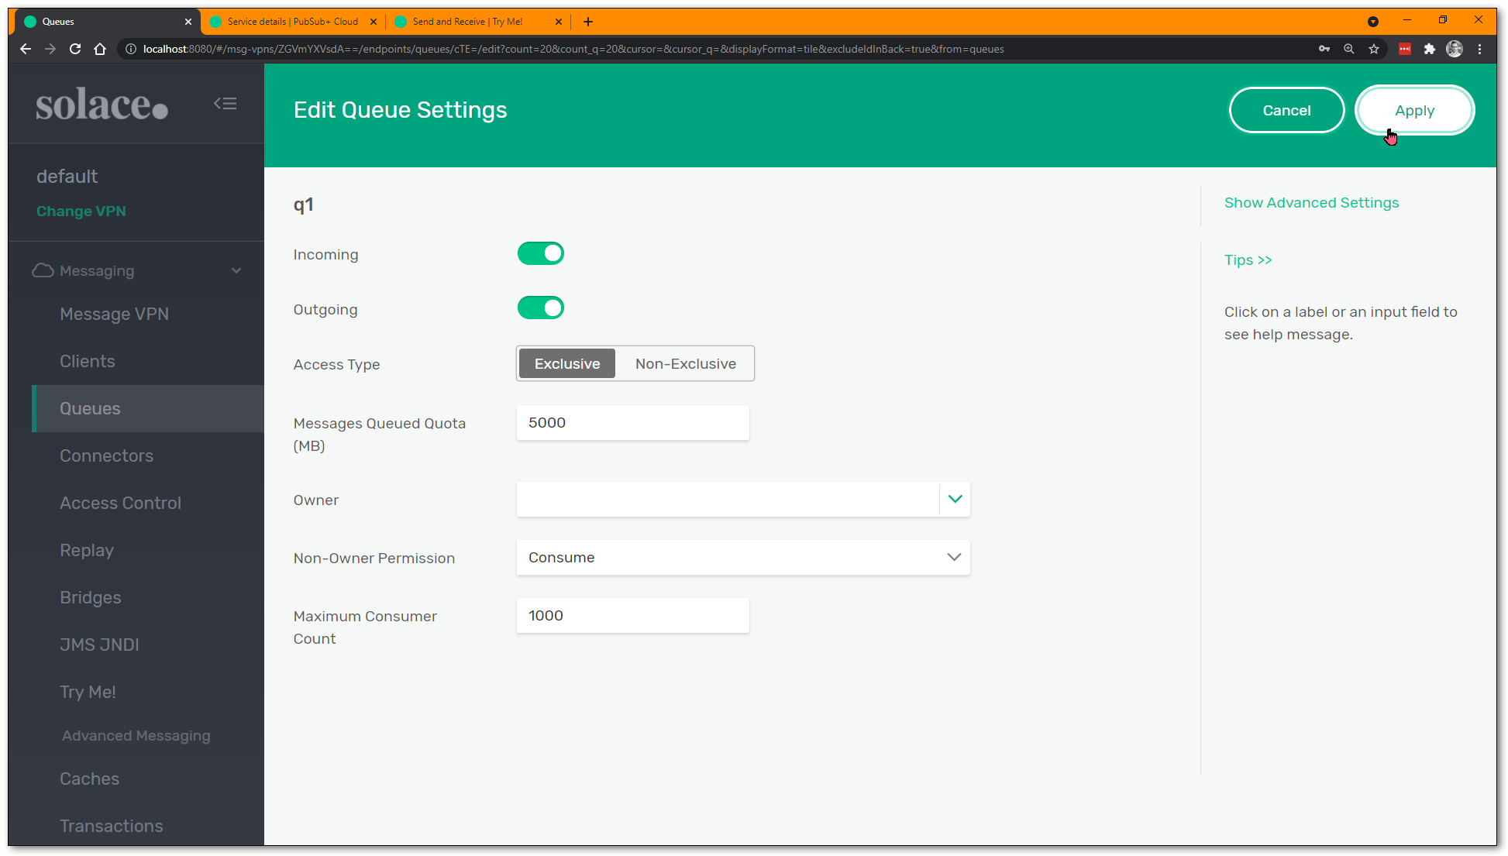Bookmark the page with the star icon
The image size is (1508, 856).
point(1374,49)
